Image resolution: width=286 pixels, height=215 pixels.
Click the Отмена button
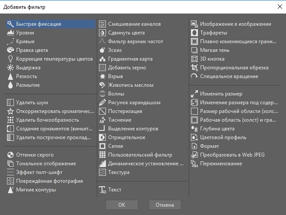165,205
